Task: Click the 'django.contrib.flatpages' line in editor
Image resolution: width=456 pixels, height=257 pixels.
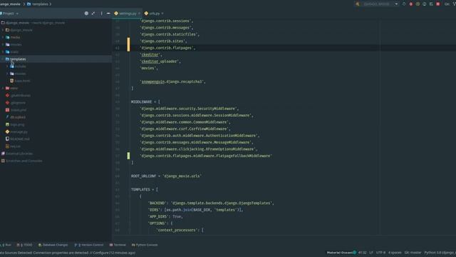Action: pyautogui.click(x=167, y=48)
